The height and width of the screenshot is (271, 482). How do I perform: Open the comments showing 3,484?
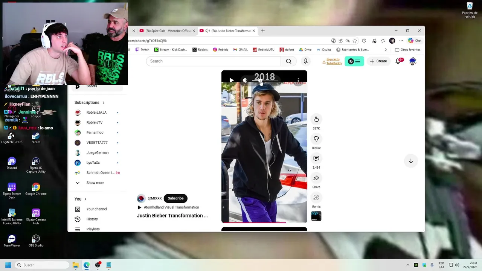pyautogui.click(x=316, y=158)
